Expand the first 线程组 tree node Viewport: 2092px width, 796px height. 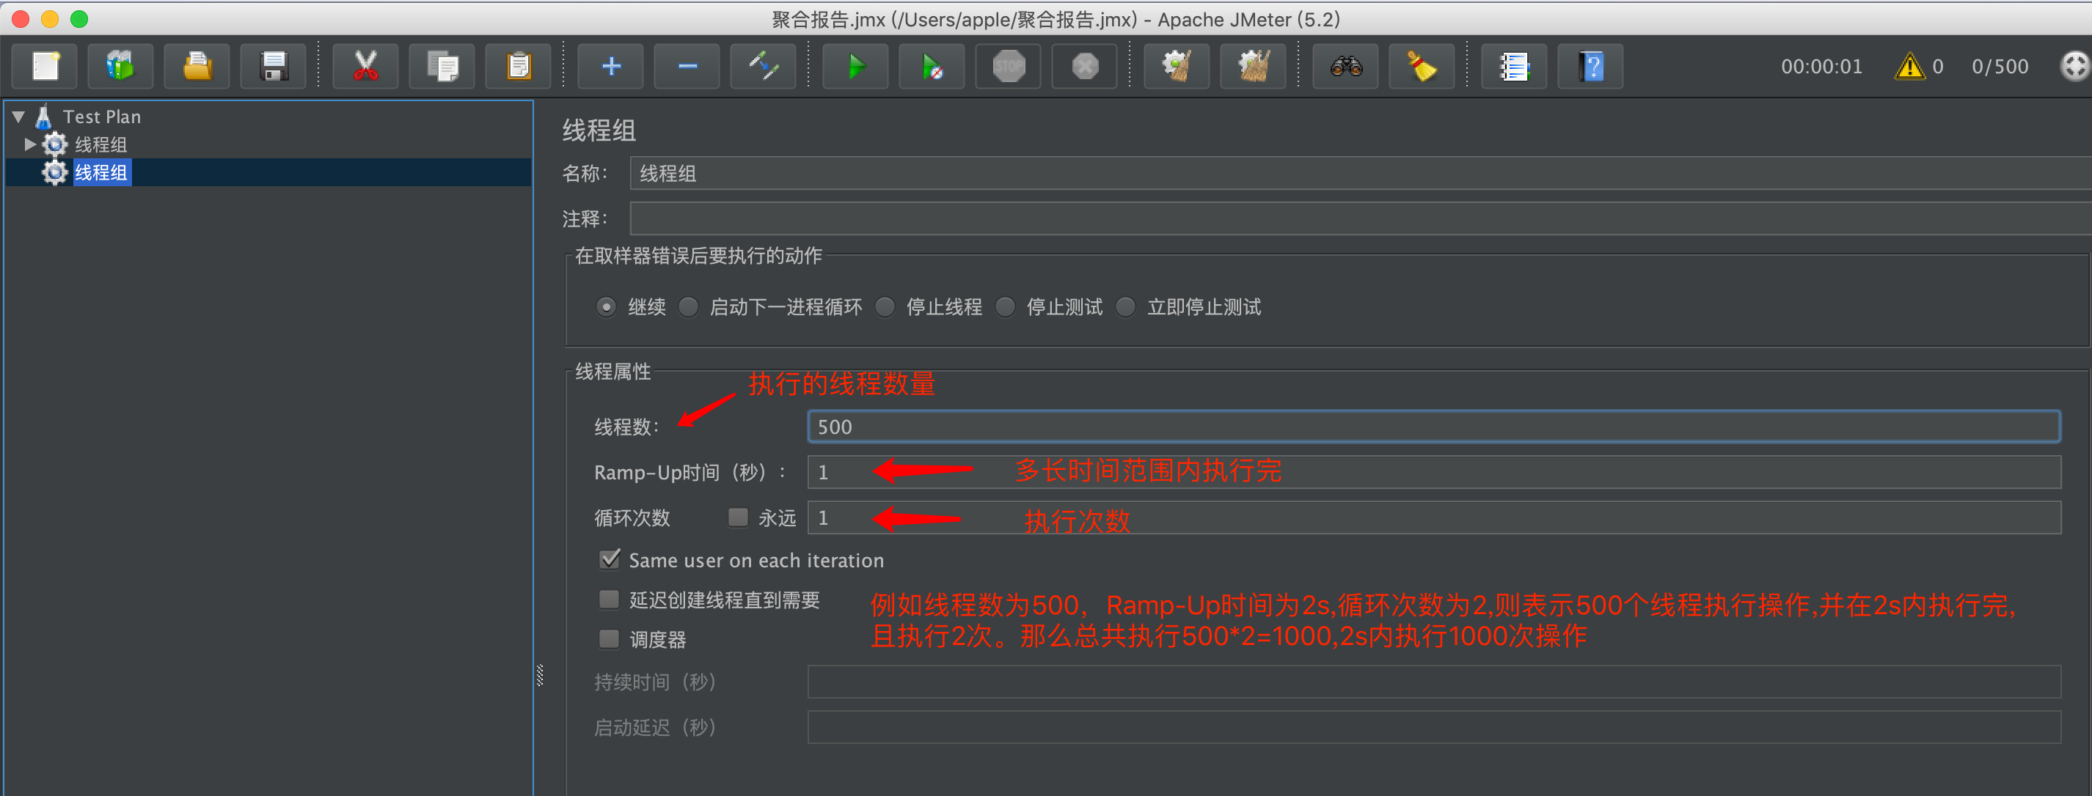30,144
